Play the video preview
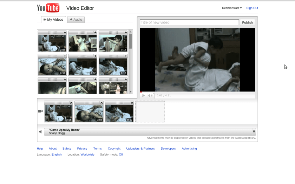Screen dimensions: 295x184 tap(144, 95)
